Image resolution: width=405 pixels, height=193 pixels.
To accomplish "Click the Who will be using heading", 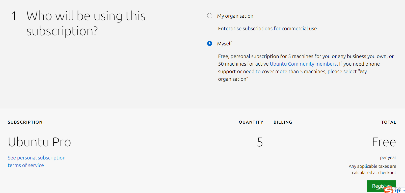I will click(86, 23).
